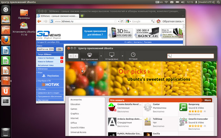The image size is (221, 138).
Task: Select the 3DNews Firefox tab
Action: (58, 16)
